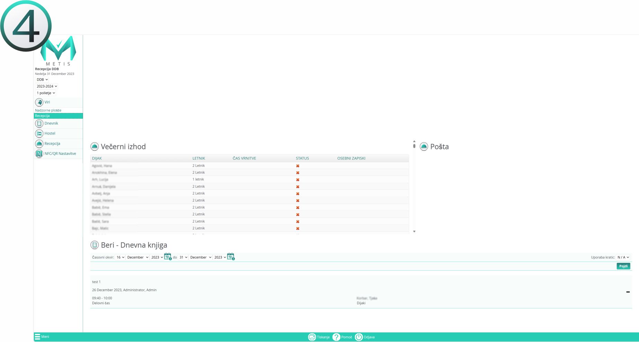Click the Viri sidebar icon
Viewport: 639px width, 342px height.
click(x=39, y=102)
